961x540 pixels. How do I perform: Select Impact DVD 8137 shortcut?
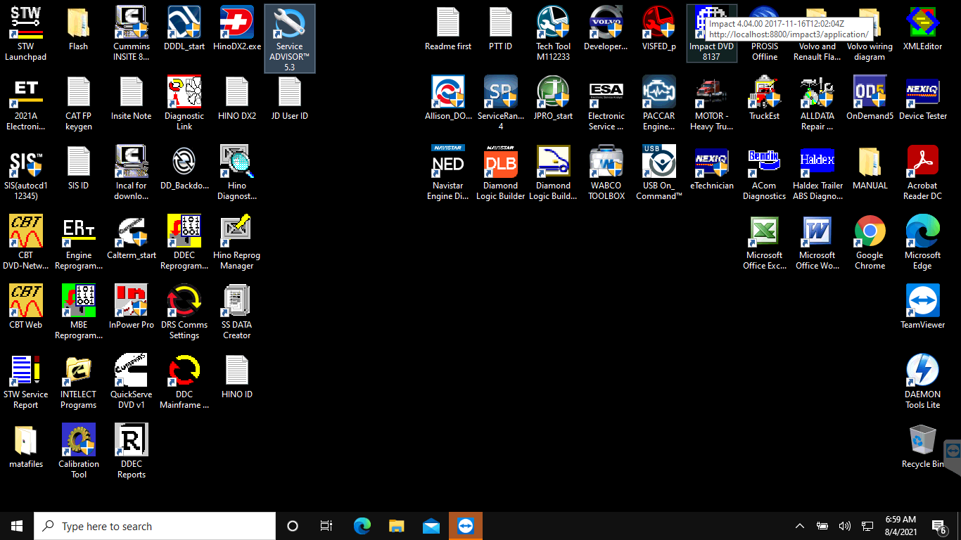[711, 33]
